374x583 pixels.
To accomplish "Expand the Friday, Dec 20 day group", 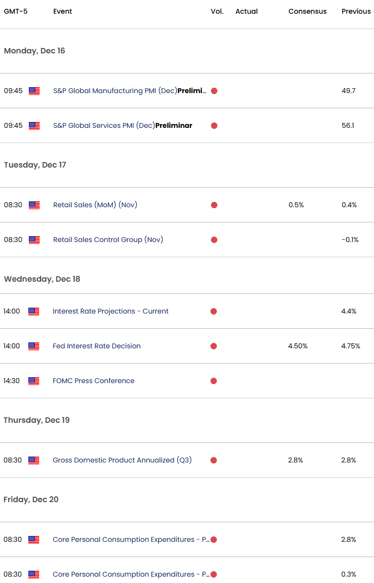I will point(31,499).
